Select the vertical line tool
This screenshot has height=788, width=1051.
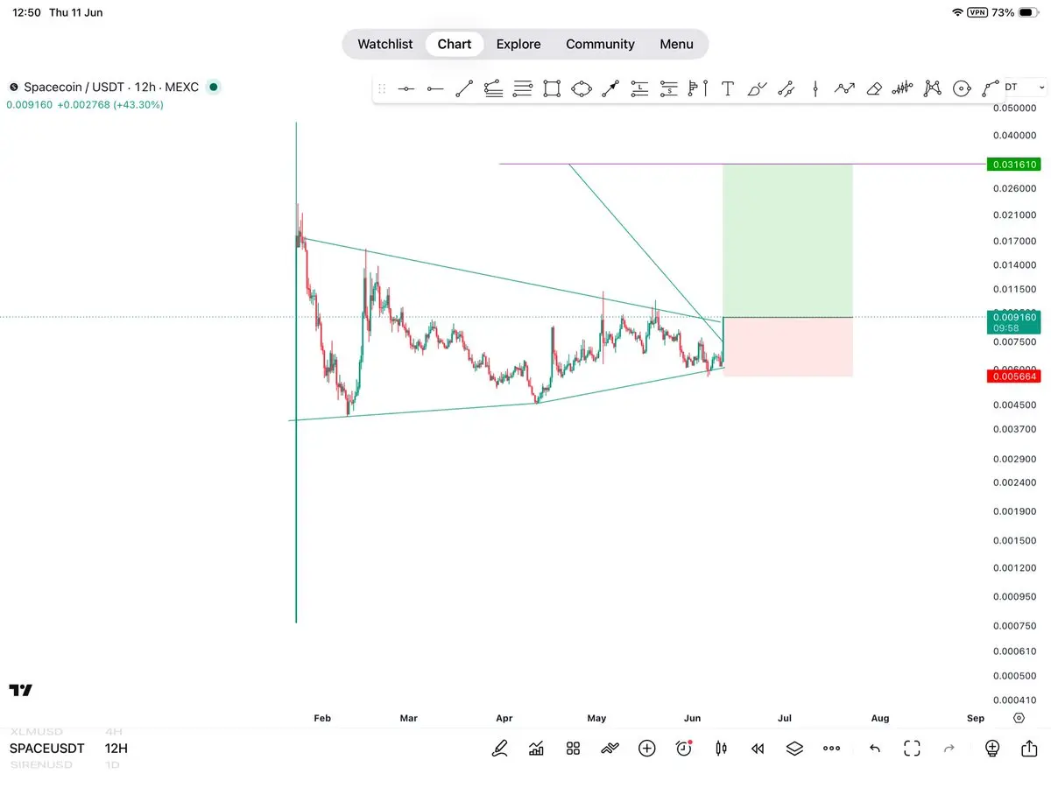click(815, 88)
